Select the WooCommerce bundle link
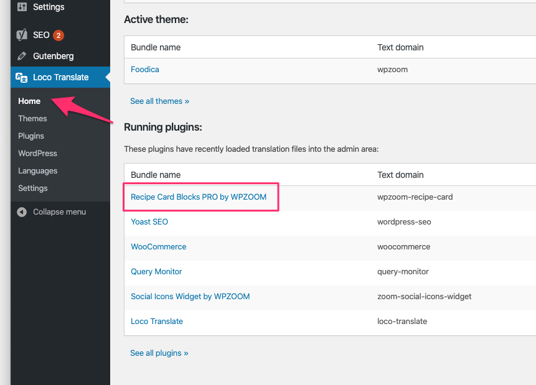The height and width of the screenshot is (385, 536). tap(159, 247)
